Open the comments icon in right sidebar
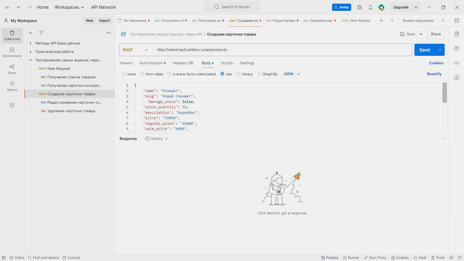This screenshot has width=464, height=261. coord(457,49)
